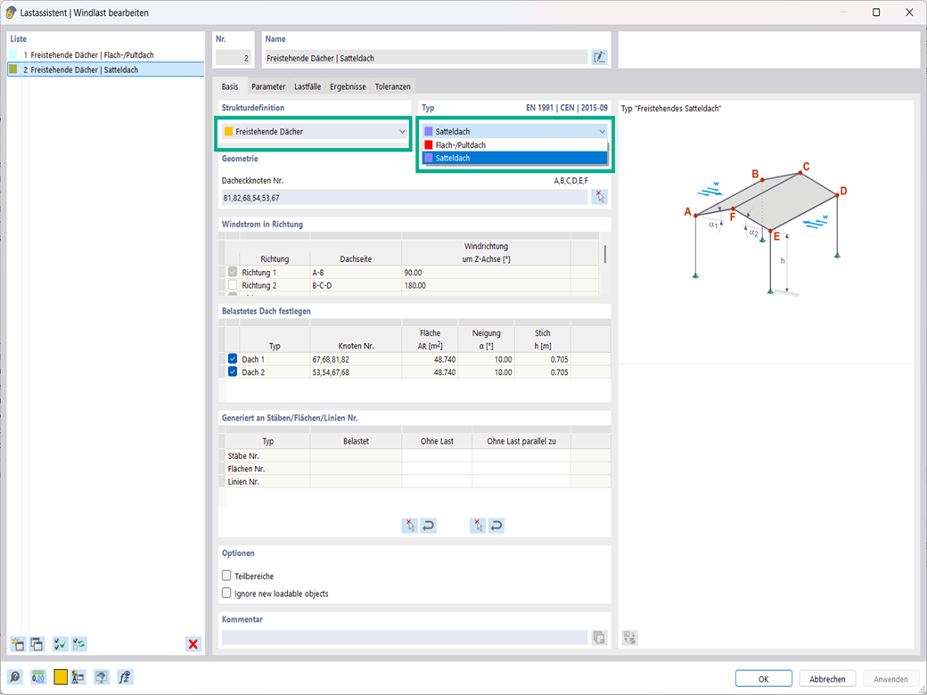927x695 pixels.
Task: Collapse the Typ Satteldach dropdown arrow
Action: point(602,131)
